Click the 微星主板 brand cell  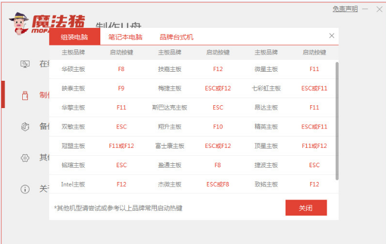(x=266, y=69)
